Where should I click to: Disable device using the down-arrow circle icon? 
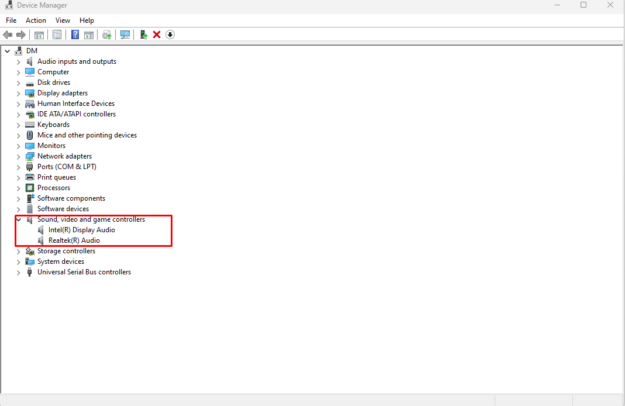[170, 35]
